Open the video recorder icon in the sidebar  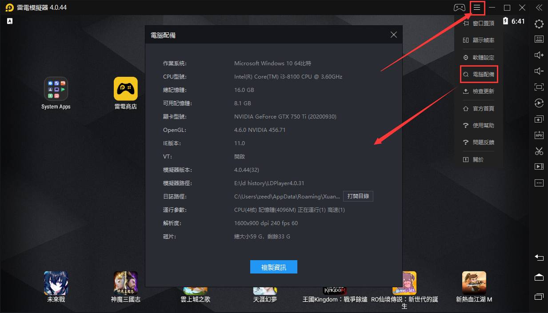pos(539,166)
